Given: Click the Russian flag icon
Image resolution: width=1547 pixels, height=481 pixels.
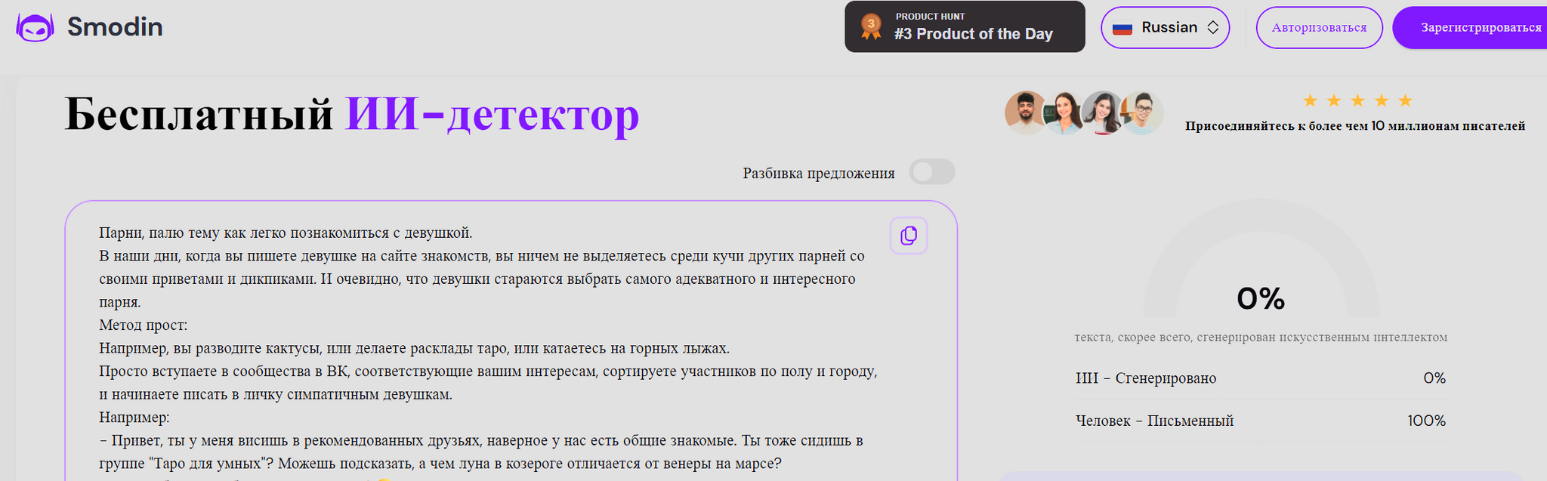Looking at the screenshot, I should [1122, 28].
